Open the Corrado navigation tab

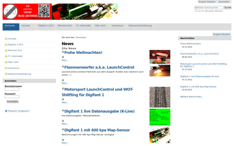pyautogui.click(x=28, y=27)
